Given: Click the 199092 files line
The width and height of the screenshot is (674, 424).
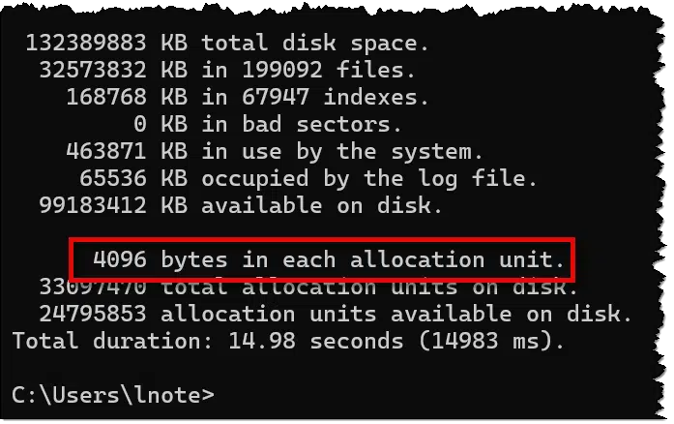Looking at the screenshot, I should coord(227,70).
